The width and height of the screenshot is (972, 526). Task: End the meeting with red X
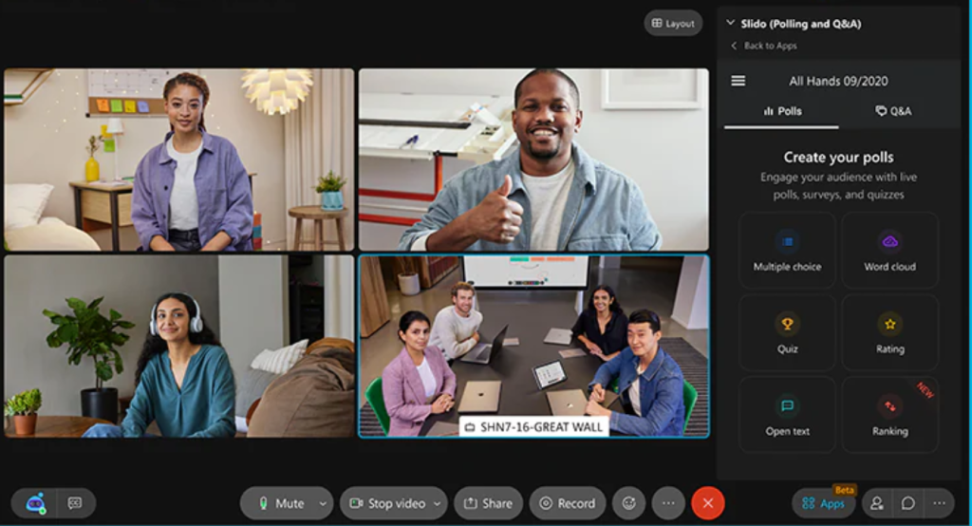pyautogui.click(x=707, y=503)
